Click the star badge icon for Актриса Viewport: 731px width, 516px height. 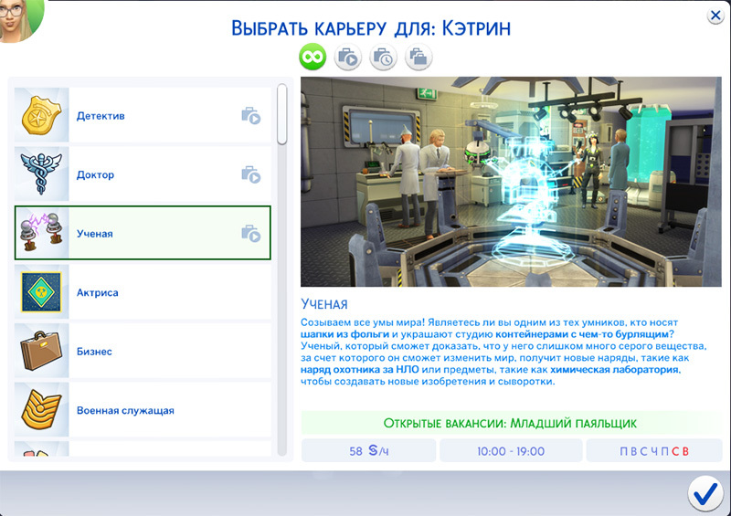pos(41,292)
